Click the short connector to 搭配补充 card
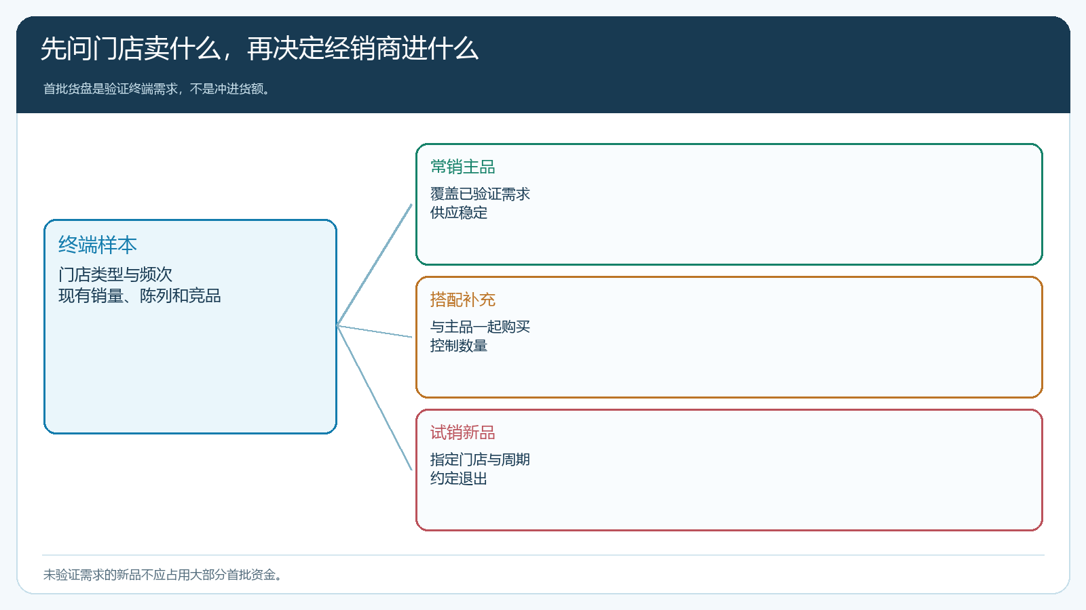The image size is (1086, 610). pos(375,331)
